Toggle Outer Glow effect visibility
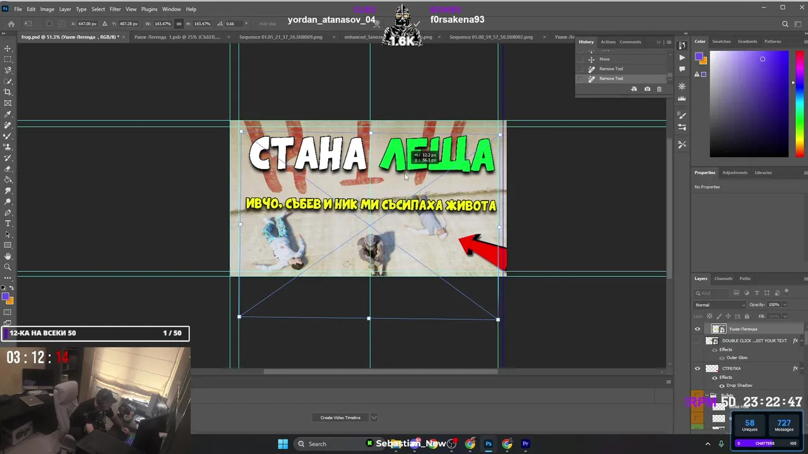Screen dimensions: 808x454 pyautogui.click(x=723, y=358)
